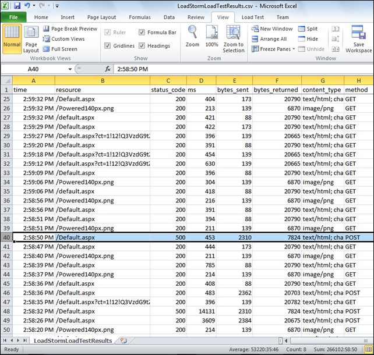This screenshot has height=355, width=374.
Task: Click the bytes_returned header cell
Action: tap(277, 90)
